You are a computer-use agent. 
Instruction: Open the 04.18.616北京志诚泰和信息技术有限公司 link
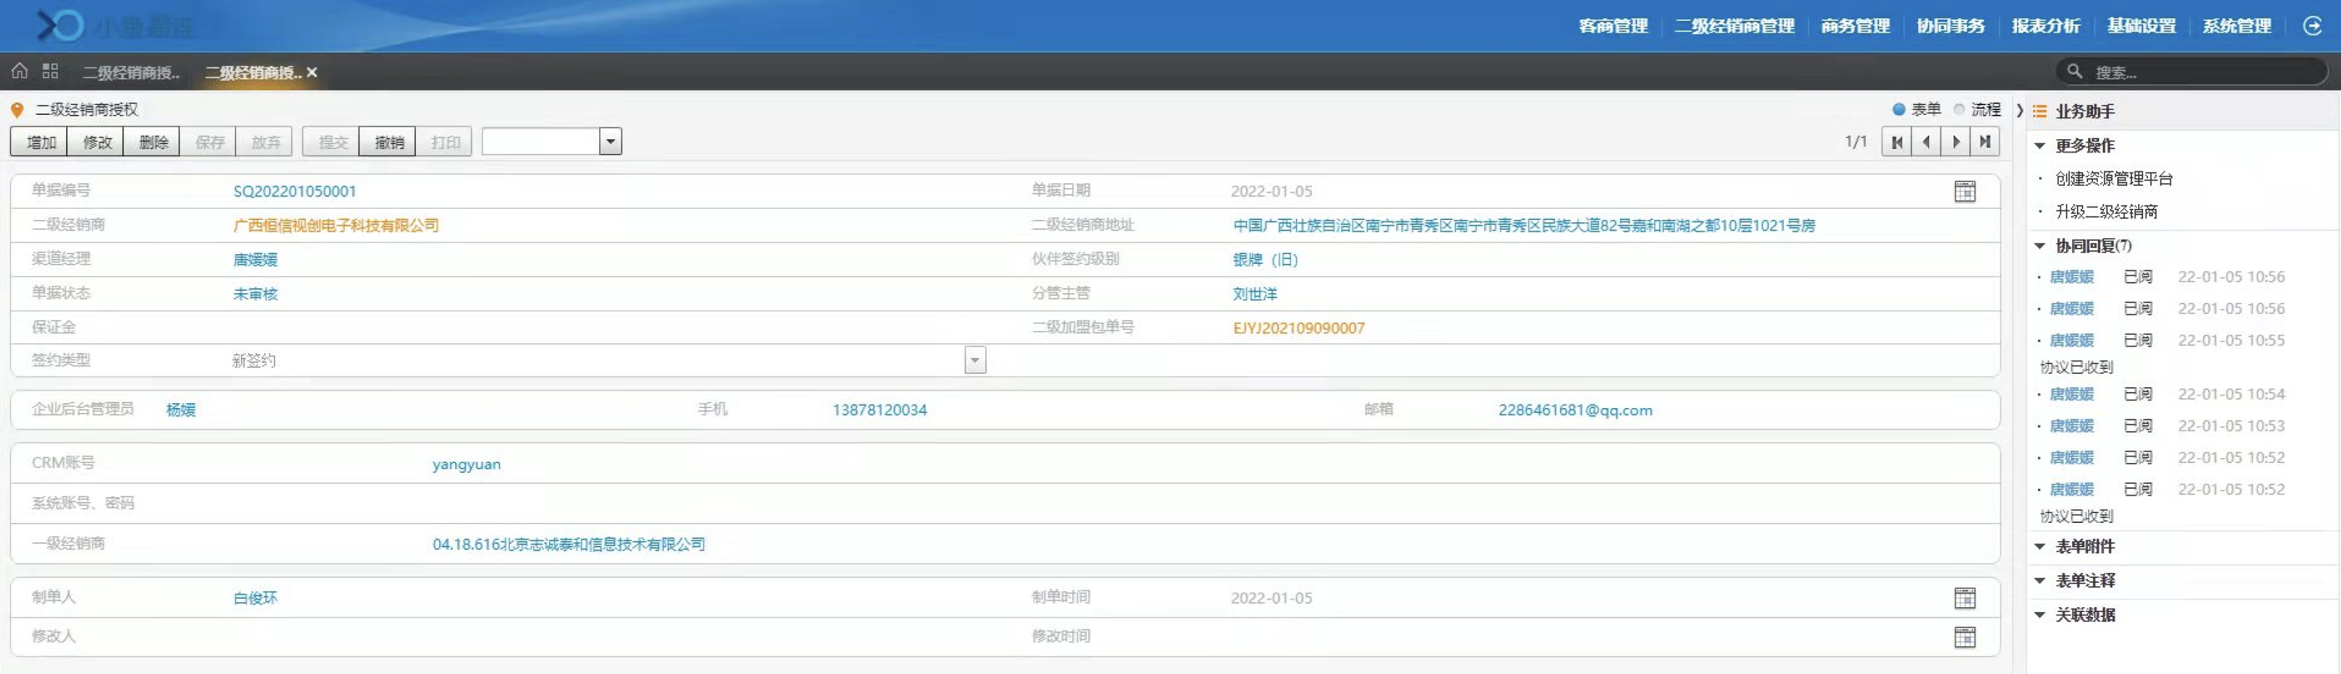pos(569,544)
